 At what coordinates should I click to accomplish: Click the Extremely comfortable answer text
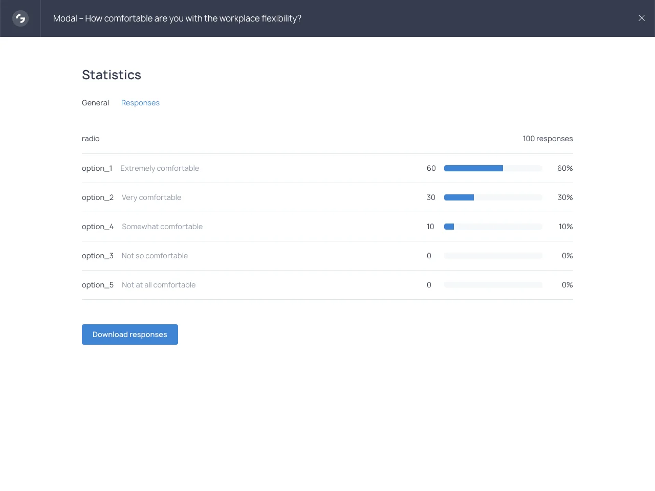(x=160, y=168)
